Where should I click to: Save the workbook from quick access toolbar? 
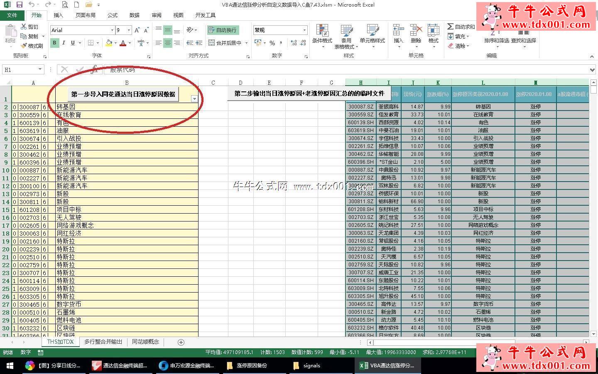pos(20,5)
